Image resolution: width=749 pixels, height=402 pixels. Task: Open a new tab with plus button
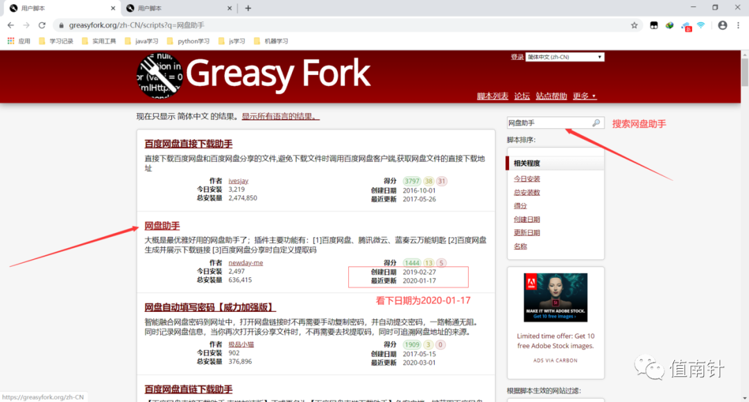pos(248,8)
